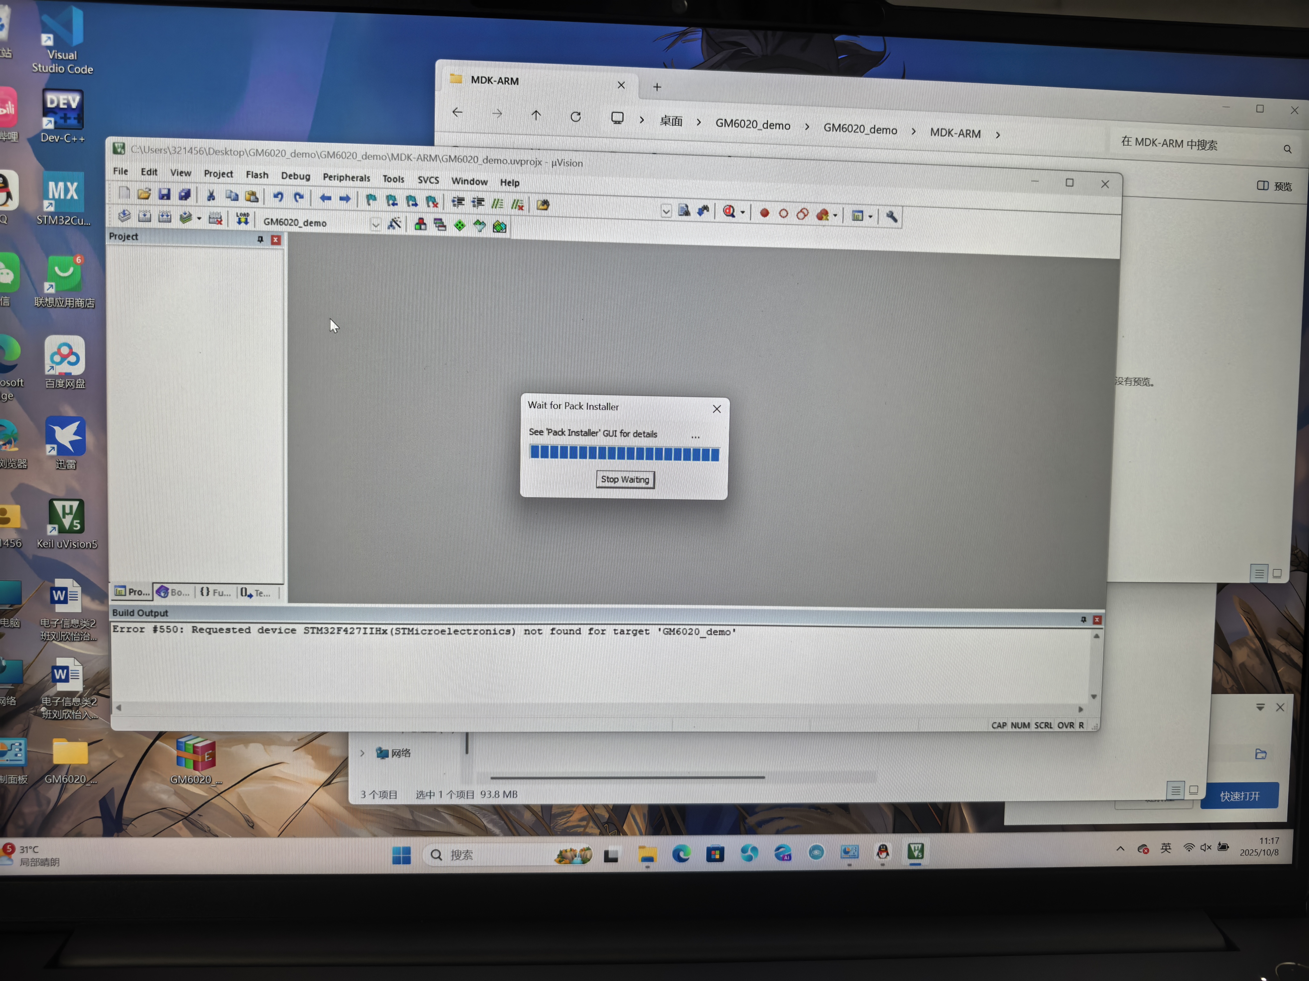Viewport: 1309px width, 981px height.
Task: Toggle the Build Output panel pin
Action: coord(1083,619)
